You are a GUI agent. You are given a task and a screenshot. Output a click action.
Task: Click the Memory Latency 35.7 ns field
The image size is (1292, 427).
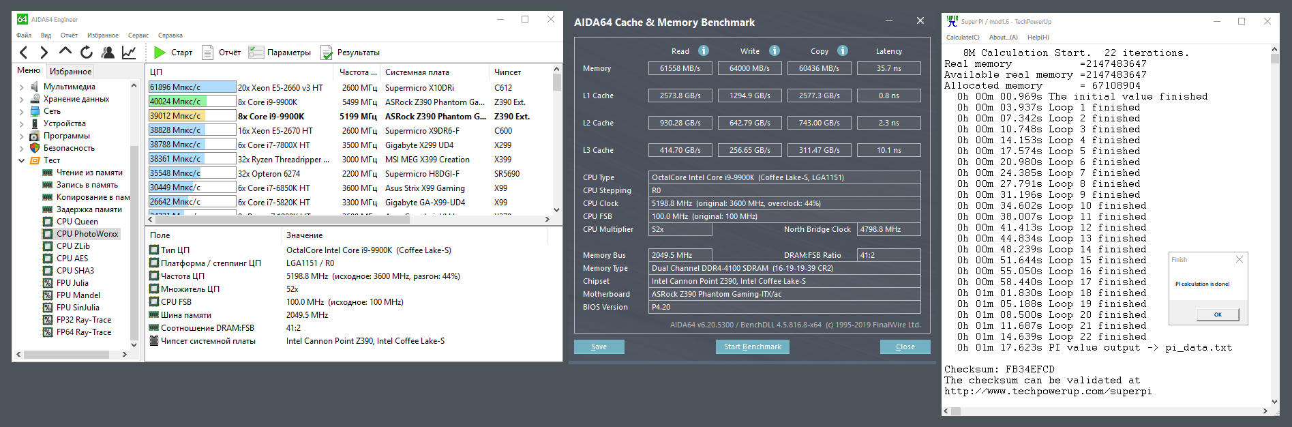pos(889,68)
